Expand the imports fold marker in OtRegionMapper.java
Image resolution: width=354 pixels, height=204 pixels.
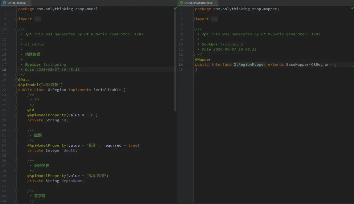(x=193, y=19)
